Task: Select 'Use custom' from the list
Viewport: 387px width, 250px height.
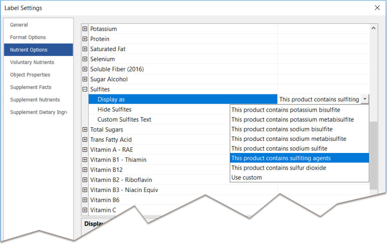Action: pos(246,177)
